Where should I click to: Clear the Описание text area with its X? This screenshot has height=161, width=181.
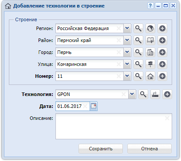[x=167, y=118]
